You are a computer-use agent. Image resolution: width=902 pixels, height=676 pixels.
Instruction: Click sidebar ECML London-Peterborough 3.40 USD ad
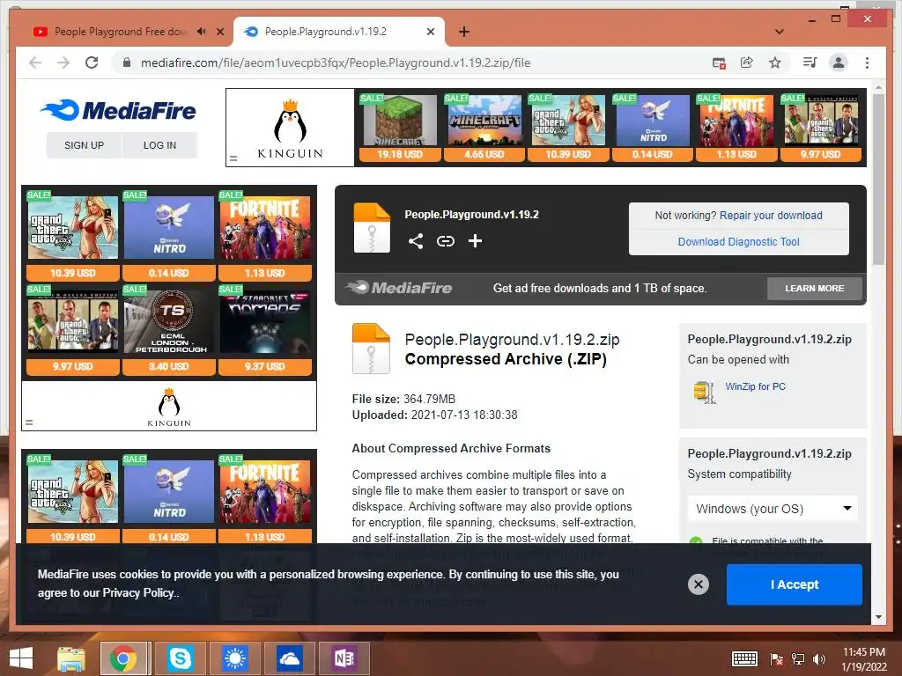tap(168, 330)
